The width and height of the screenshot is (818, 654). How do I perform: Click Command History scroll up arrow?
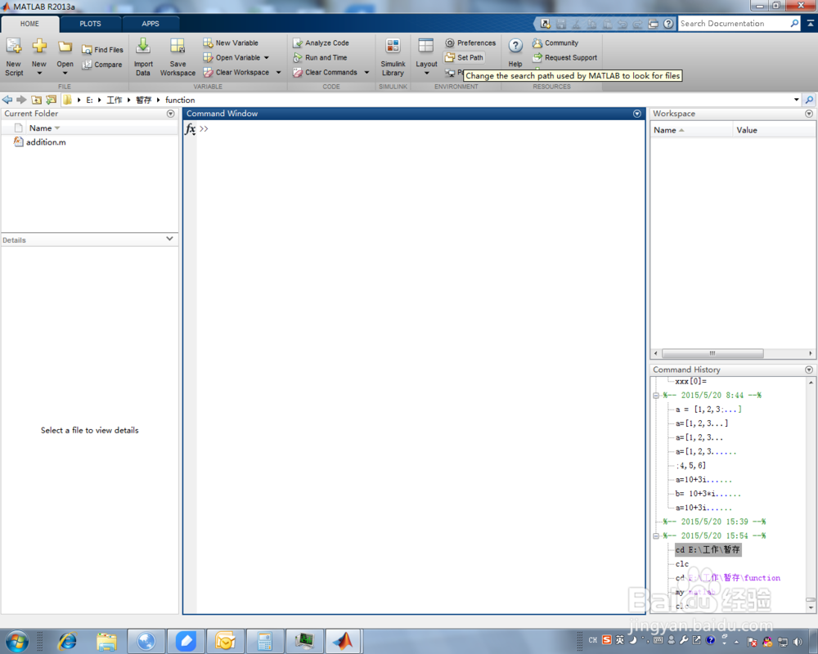pos(811,383)
